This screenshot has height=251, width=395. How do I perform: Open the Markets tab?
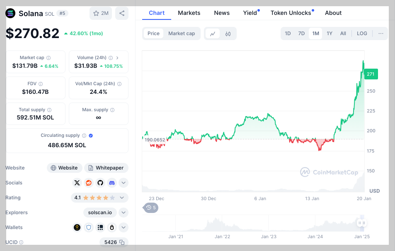click(x=189, y=13)
